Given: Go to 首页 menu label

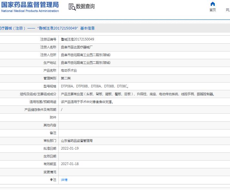Looking at the screenshot, I should click(x=213, y=10).
